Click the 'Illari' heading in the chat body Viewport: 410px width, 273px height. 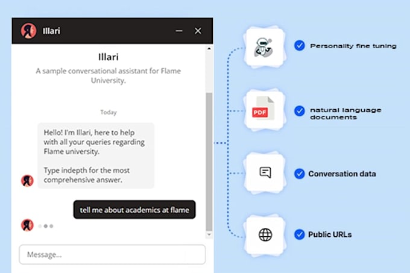(x=109, y=57)
